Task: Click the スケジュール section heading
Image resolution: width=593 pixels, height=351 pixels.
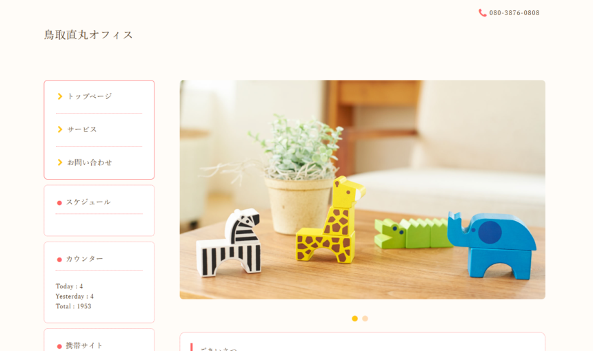Action: coord(88,202)
